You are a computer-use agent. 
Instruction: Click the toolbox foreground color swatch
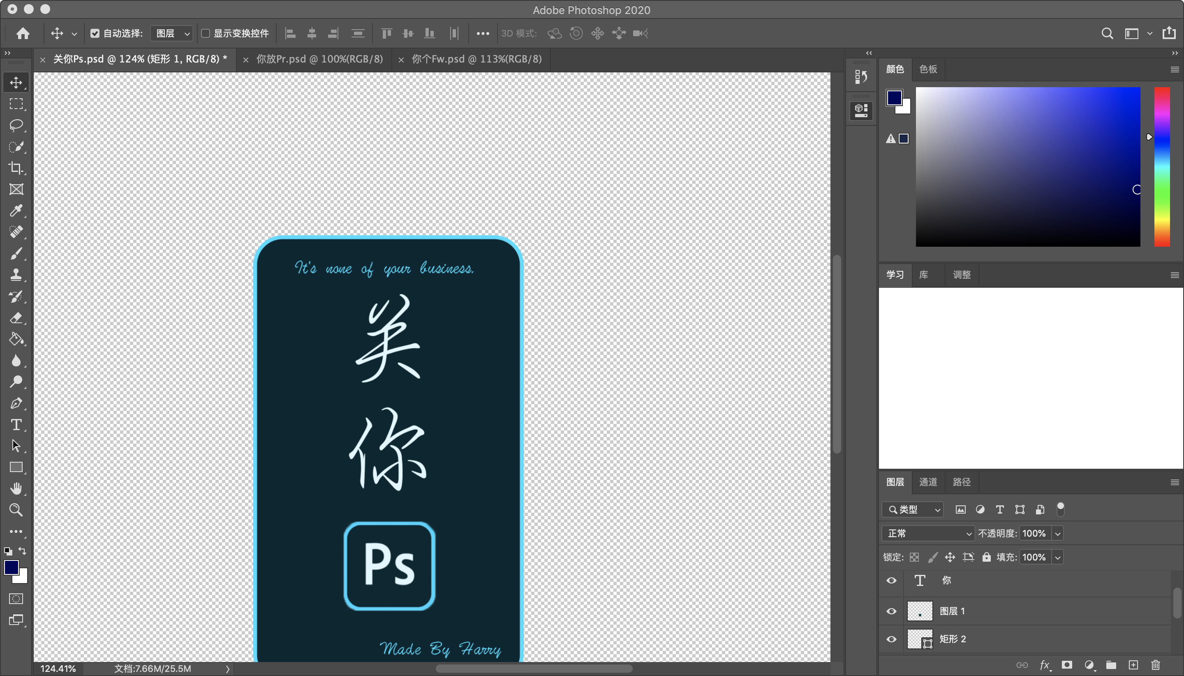coord(11,567)
